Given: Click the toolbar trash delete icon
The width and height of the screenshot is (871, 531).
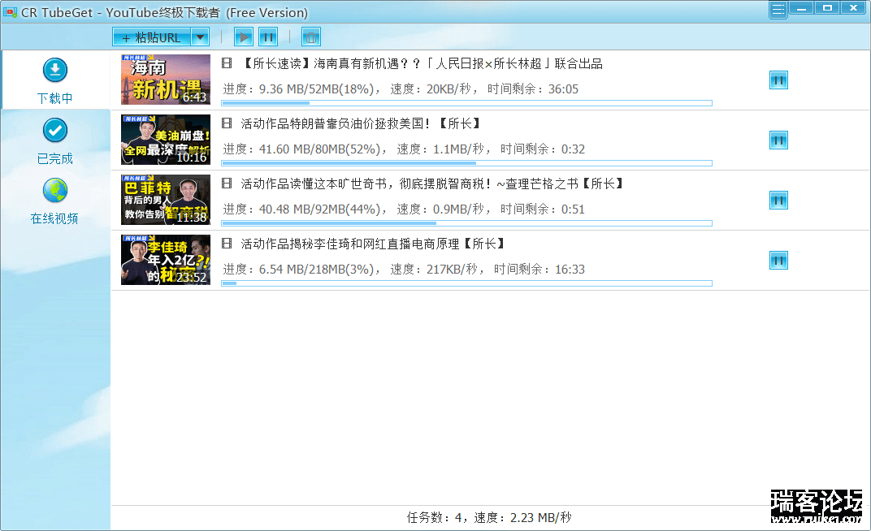Looking at the screenshot, I should click(x=311, y=37).
